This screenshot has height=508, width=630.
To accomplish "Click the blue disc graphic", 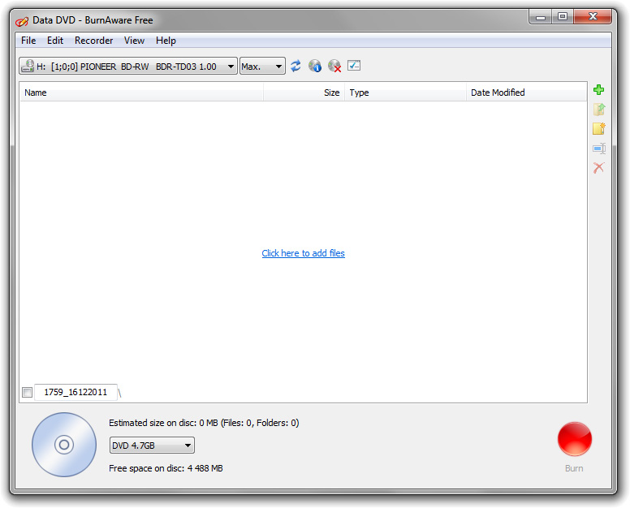I will tap(64, 445).
